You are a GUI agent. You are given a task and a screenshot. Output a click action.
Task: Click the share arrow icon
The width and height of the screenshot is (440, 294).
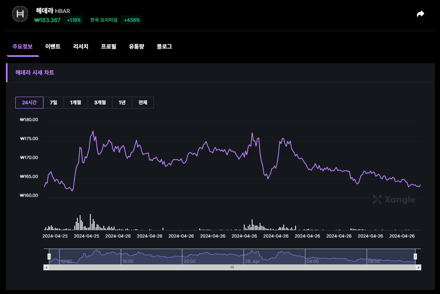(420, 14)
